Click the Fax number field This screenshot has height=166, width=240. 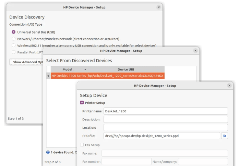(127, 162)
